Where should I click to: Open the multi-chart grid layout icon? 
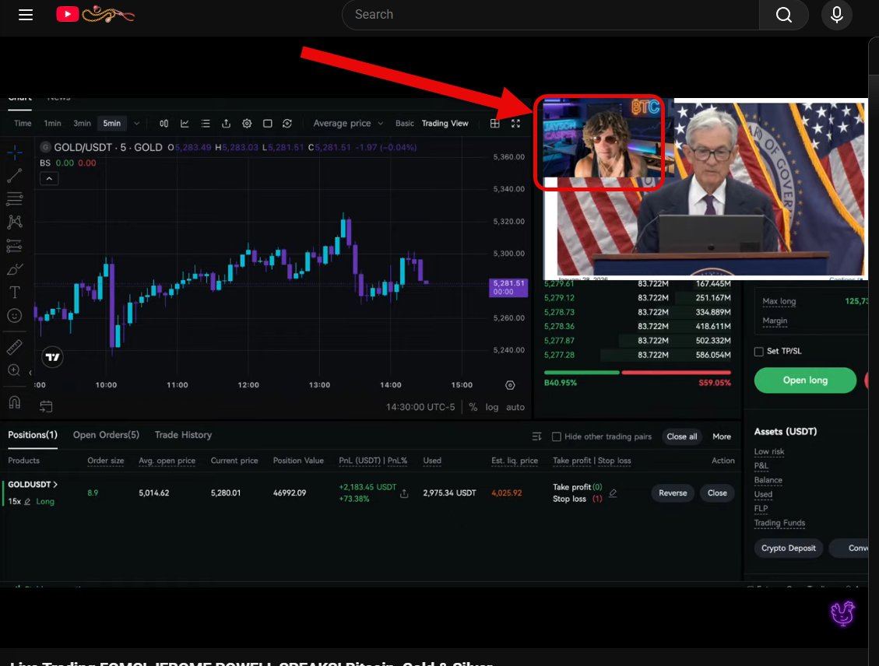(494, 123)
